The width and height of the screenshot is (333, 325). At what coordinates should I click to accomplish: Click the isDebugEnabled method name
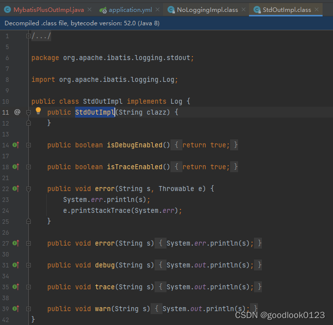click(x=135, y=145)
